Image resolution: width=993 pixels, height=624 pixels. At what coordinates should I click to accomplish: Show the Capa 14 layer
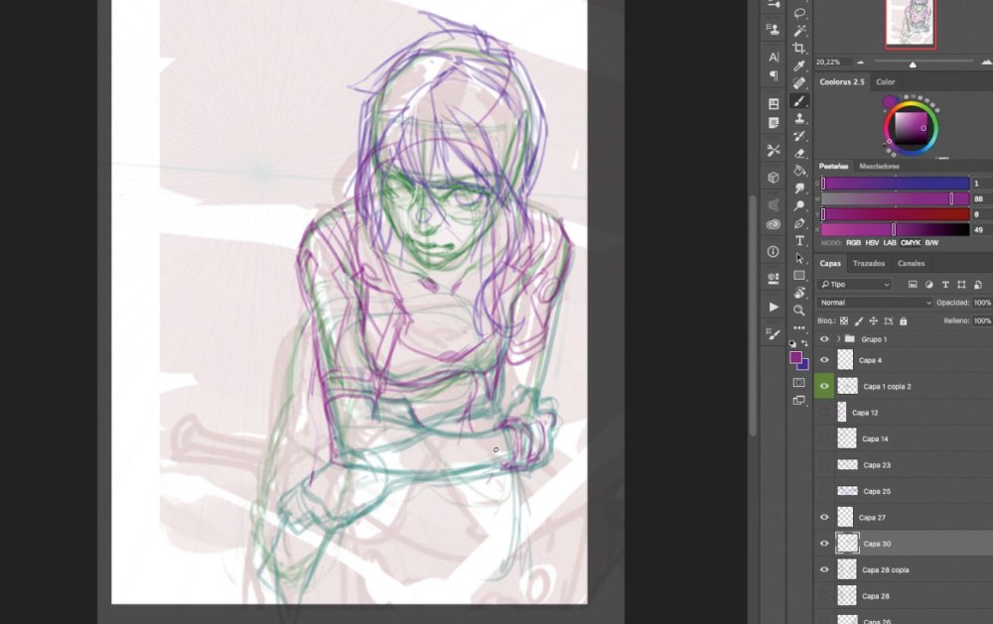824,438
